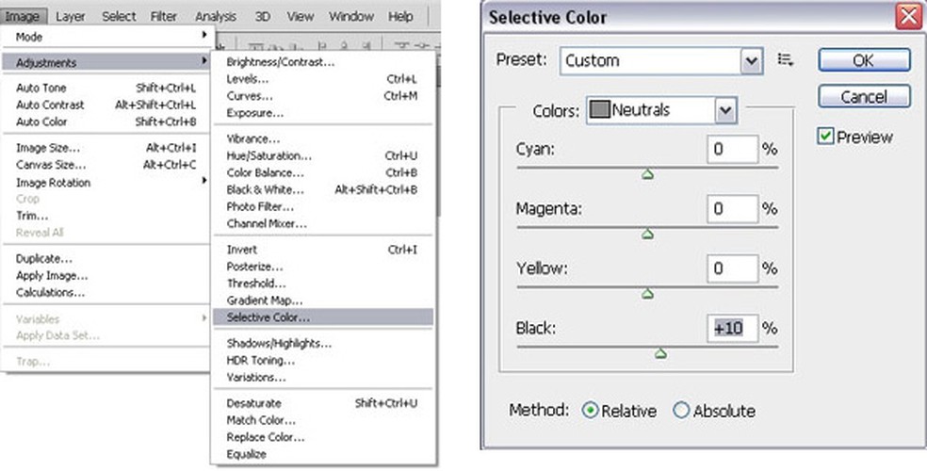Click the preset options menu icon

786,60
